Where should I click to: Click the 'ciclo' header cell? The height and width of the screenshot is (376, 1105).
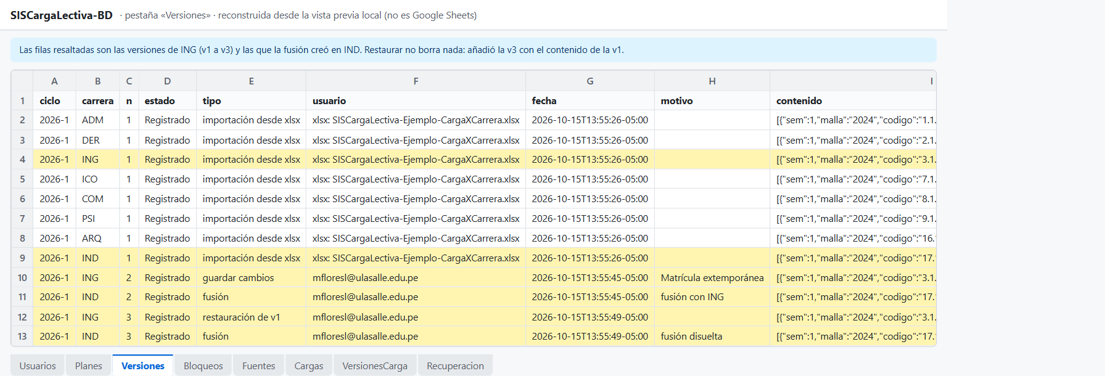coord(54,100)
